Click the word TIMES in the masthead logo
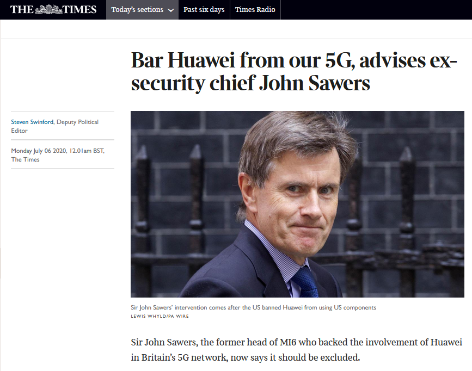The width and height of the screenshot is (472, 371). pos(79,9)
